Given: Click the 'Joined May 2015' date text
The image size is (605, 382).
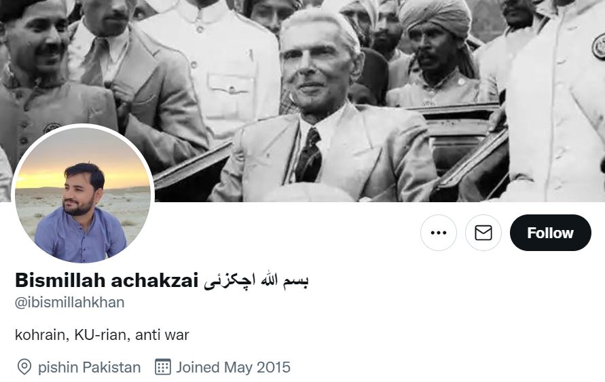Looking at the screenshot, I should (233, 367).
